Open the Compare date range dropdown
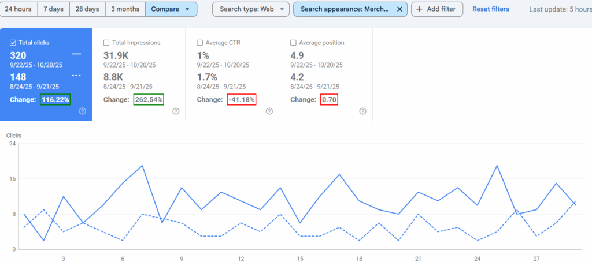This screenshot has height=262, width=592. coord(171,9)
